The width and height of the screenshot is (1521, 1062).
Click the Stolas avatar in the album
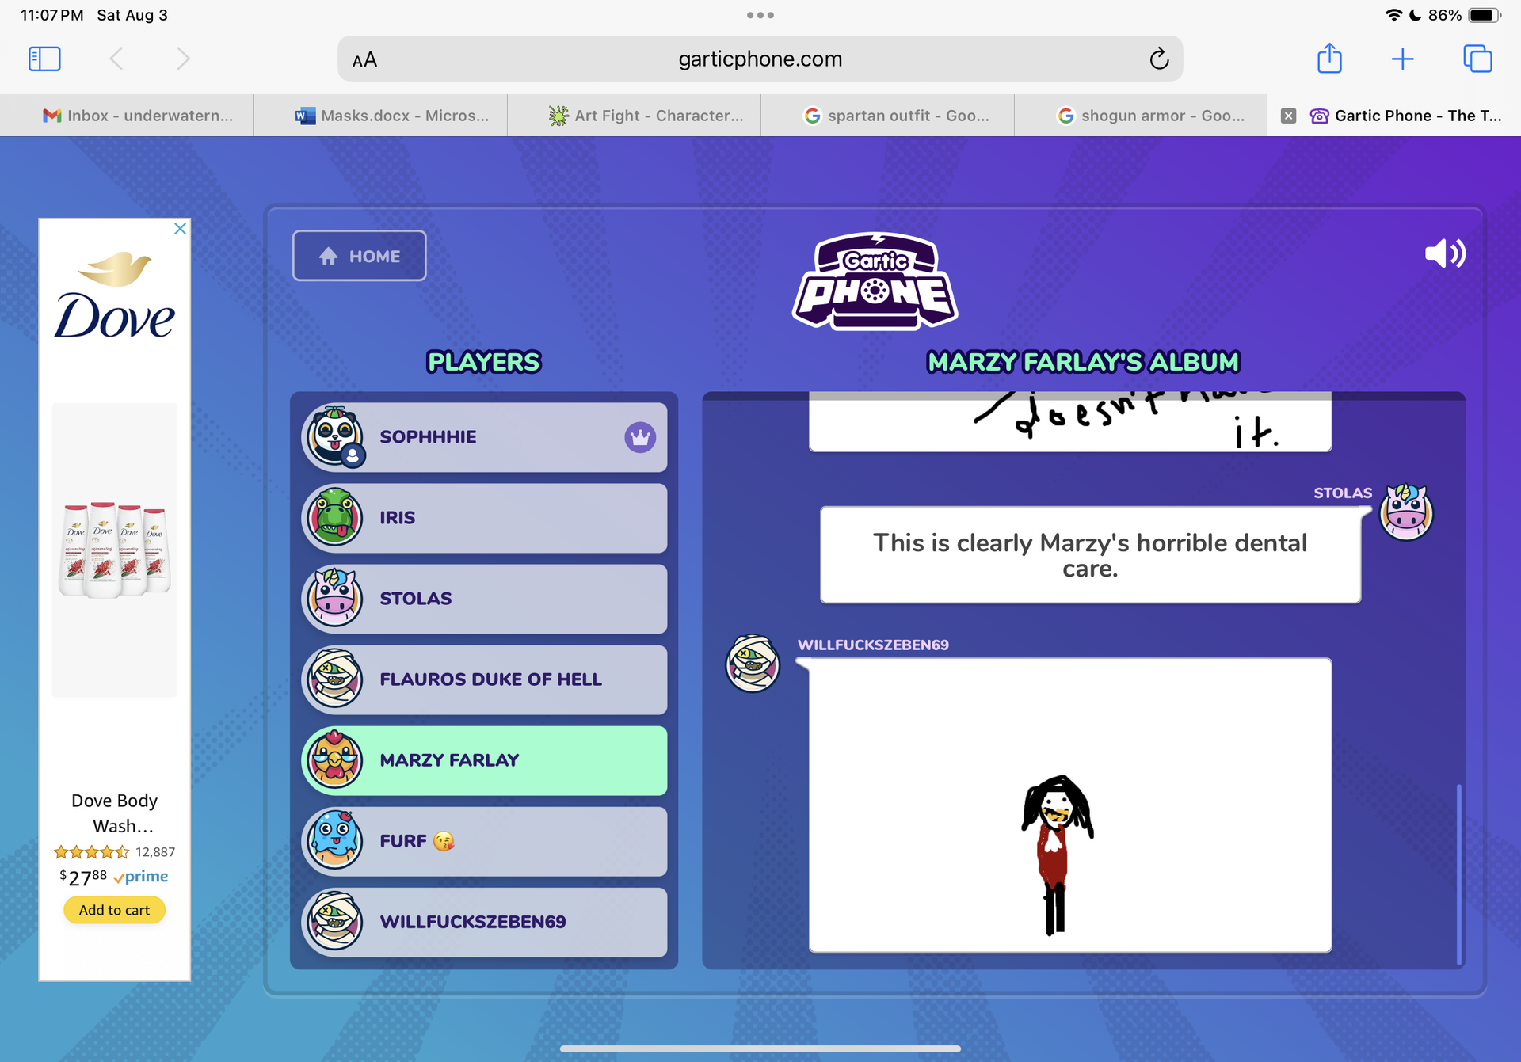(x=1406, y=512)
